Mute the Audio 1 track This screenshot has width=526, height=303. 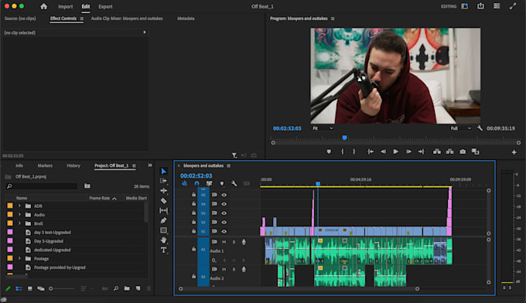pos(224,242)
